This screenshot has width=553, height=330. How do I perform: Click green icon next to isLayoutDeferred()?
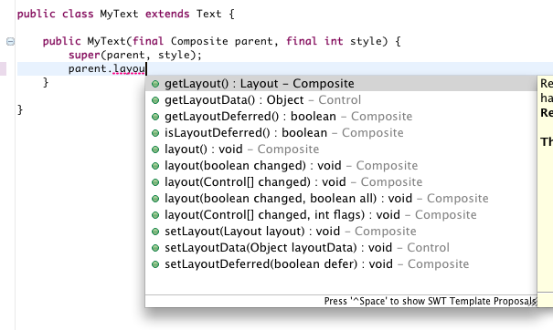[x=155, y=133]
